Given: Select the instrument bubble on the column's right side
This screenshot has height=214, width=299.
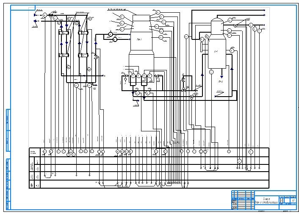Looking at the screenshot, I should click(232, 50).
